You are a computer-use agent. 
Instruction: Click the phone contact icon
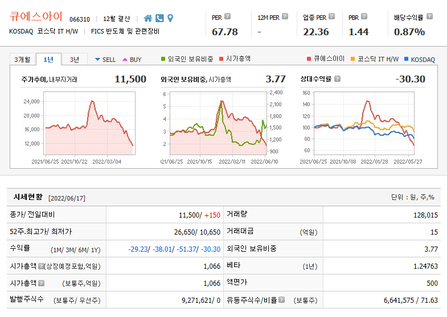(x=159, y=18)
